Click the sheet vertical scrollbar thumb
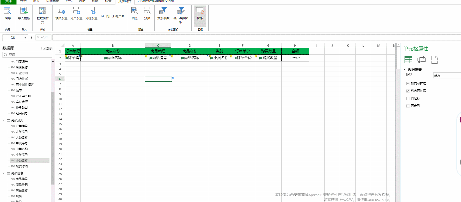 pyautogui.click(x=398, y=58)
